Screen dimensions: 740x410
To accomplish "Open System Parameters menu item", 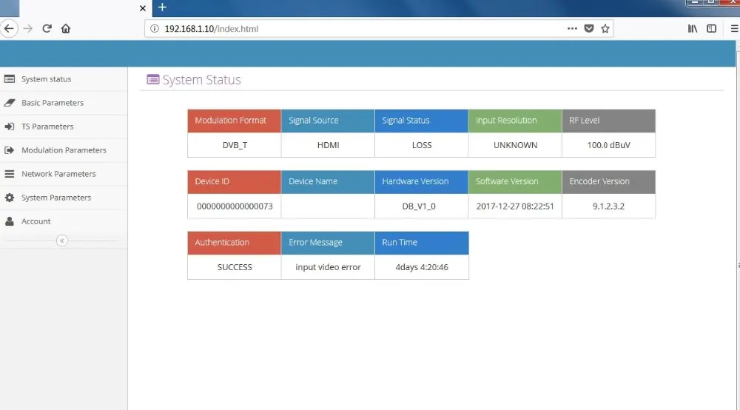I will 64,198.
